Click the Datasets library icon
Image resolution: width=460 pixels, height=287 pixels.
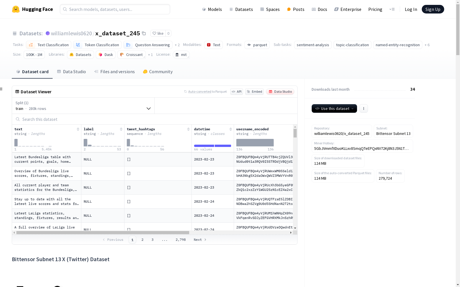(72, 55)
